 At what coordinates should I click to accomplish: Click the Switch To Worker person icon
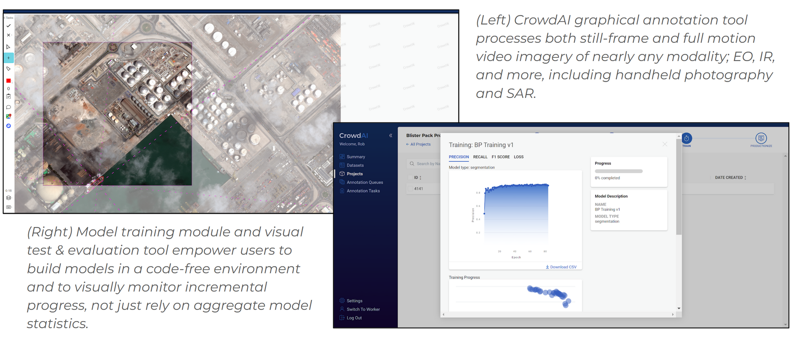coord(342,309)
